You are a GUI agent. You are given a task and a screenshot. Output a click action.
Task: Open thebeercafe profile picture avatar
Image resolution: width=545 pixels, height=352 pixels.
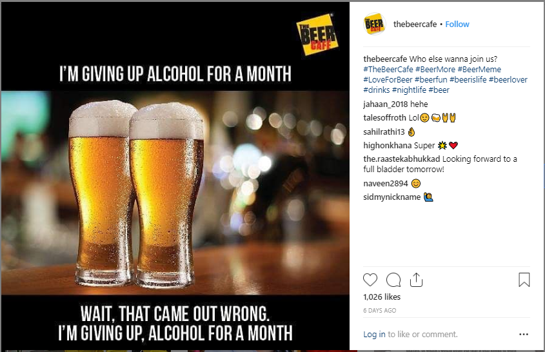click(x=374, y=24)
